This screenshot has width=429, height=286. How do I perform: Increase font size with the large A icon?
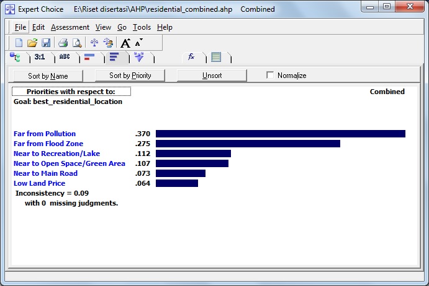(x=125, y=43)
